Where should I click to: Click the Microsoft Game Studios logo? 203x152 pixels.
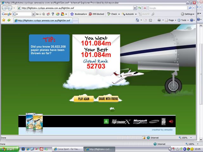pyautogui.click(x=140, y=122)
